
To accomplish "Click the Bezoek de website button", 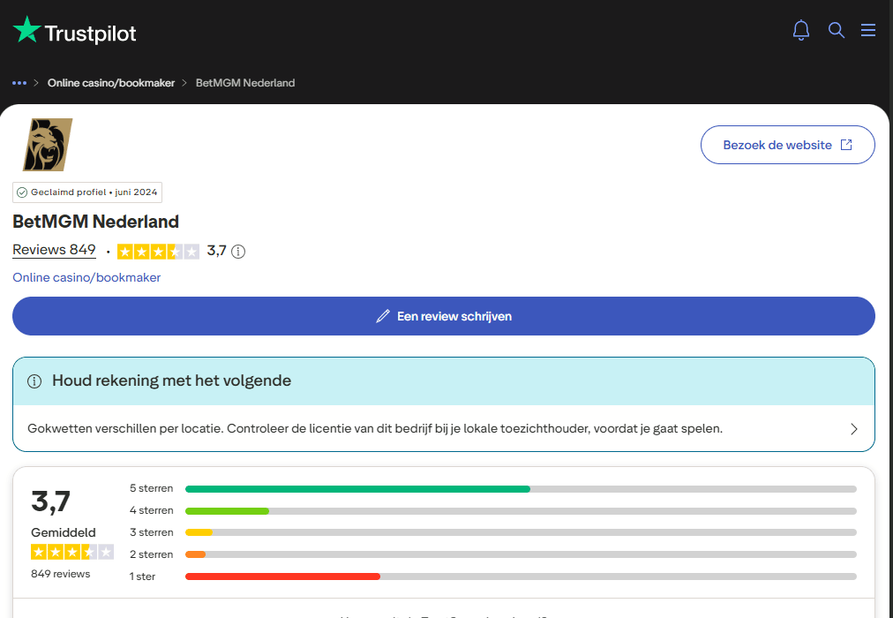I will [x=788, y=145].
